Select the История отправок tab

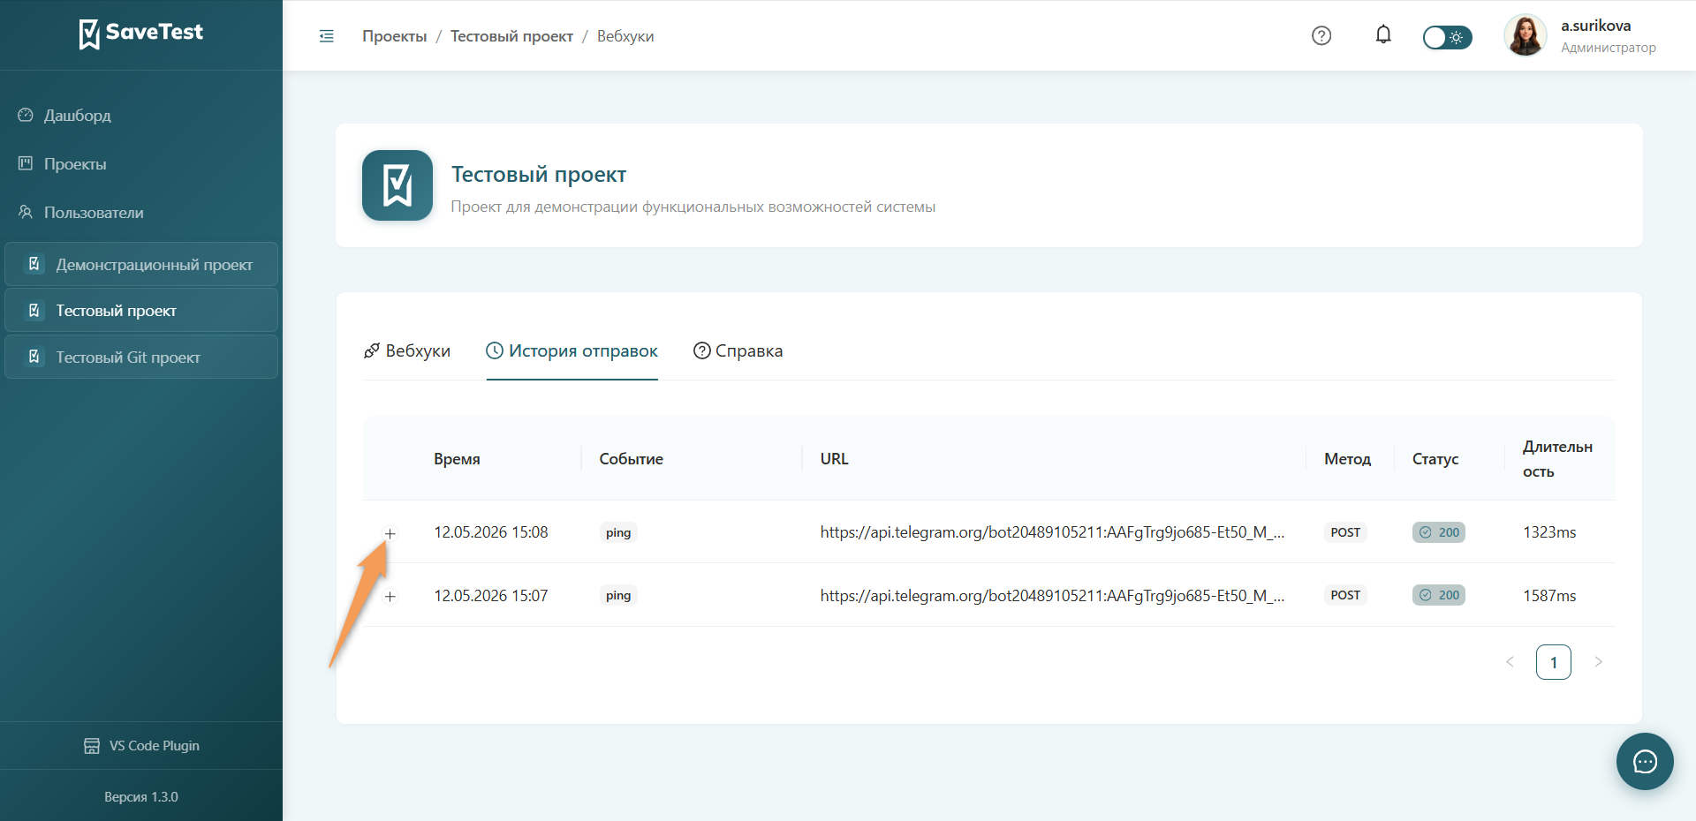tap(572, 351)
